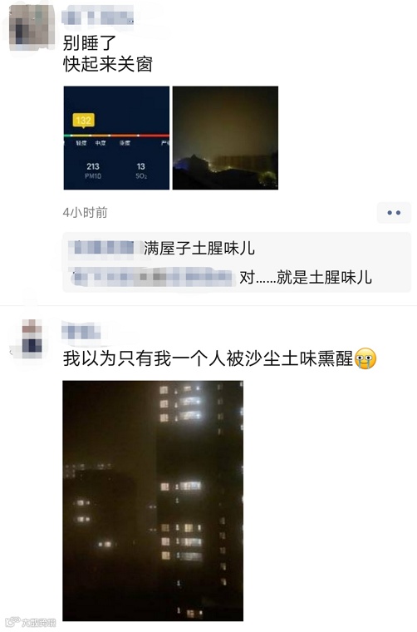Tap the watermark logo at the bottom corner
Viewport: 417px width, 632px height.
tap(30, 622)
